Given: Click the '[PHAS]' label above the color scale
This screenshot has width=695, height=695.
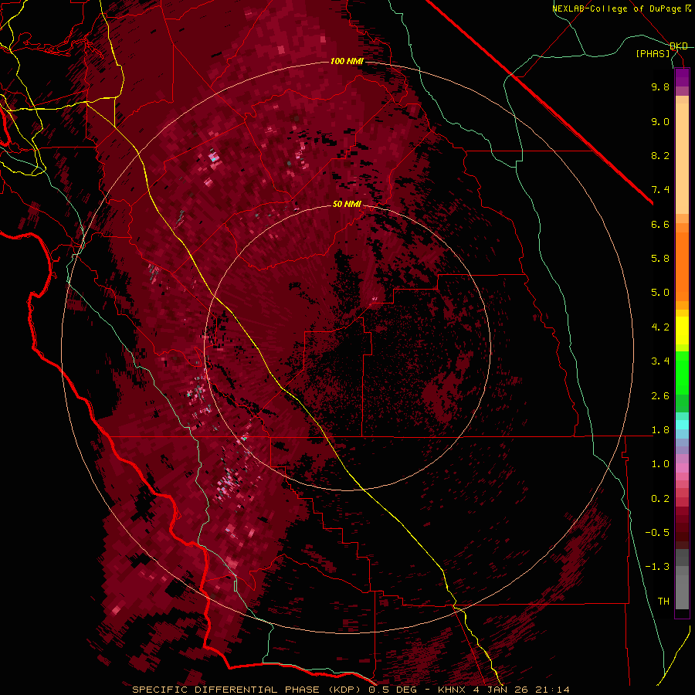Looking at the screenshot, I should tap(653, 53).
